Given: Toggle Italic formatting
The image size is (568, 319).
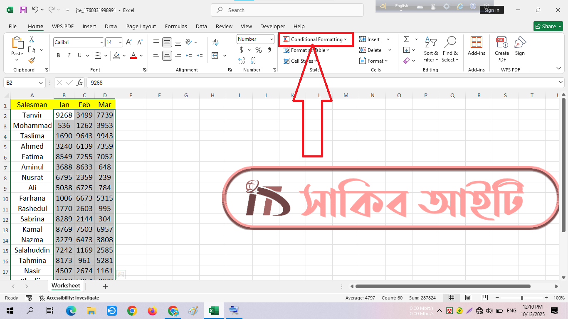Looking at the screenshot, I should (x=69, y=56).
